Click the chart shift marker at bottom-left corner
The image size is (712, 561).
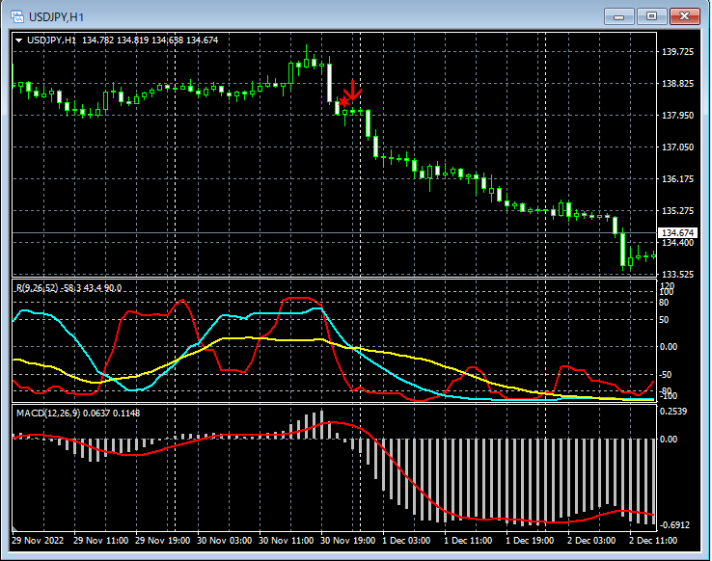[14, 528]
